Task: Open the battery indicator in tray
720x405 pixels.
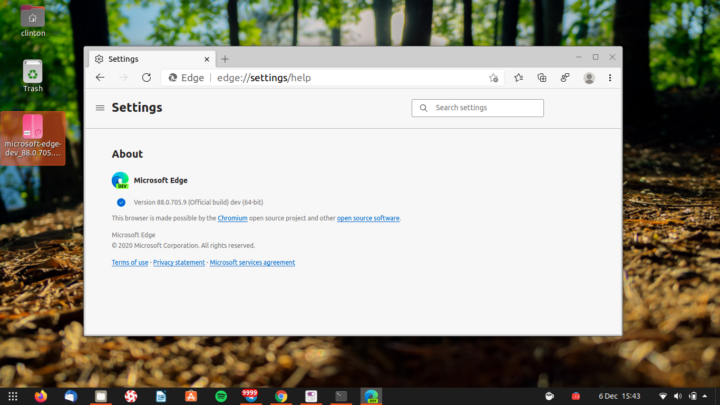Action: click(693, 396)
